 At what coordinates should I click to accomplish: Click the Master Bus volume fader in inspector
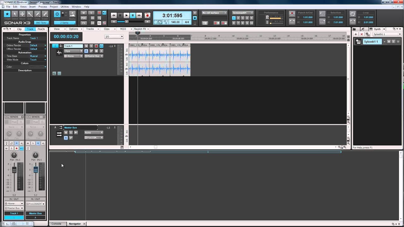point(36,170)
